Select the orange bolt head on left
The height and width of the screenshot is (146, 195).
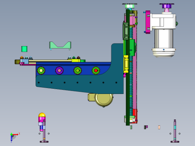[22, 58]
